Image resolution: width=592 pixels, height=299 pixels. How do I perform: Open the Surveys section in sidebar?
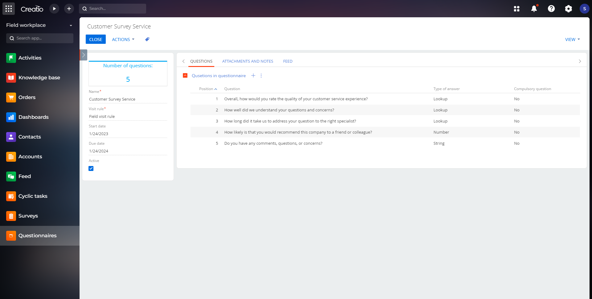tap(28, 216)
